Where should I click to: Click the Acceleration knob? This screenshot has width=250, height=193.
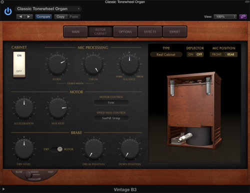tap(24, 108)
